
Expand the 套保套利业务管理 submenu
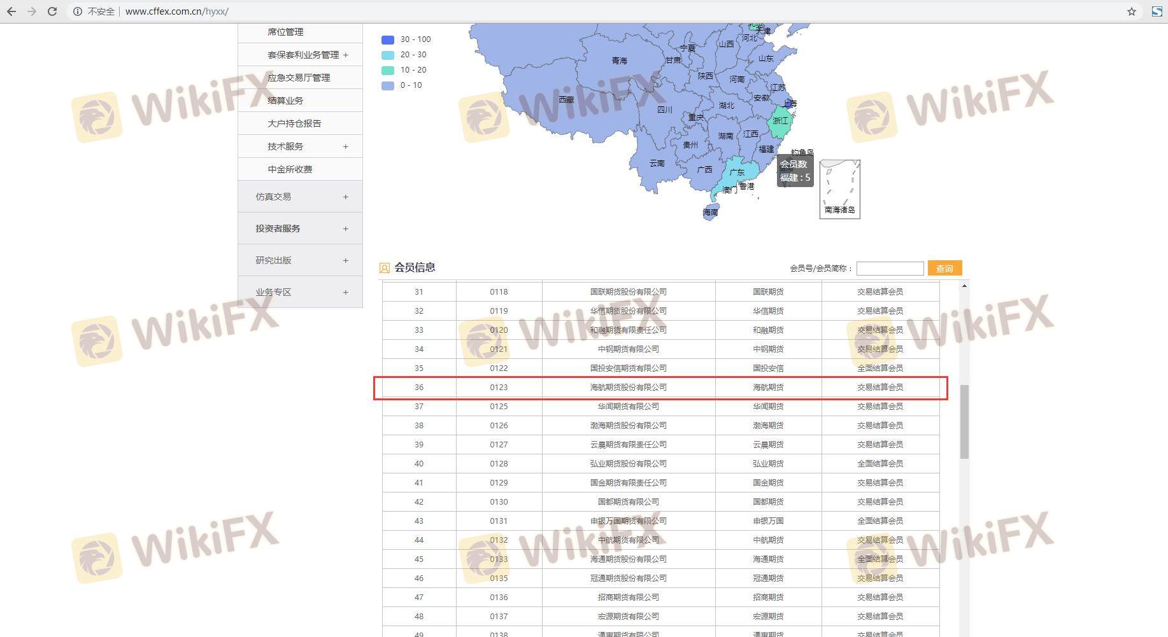(x=346, y=55)
